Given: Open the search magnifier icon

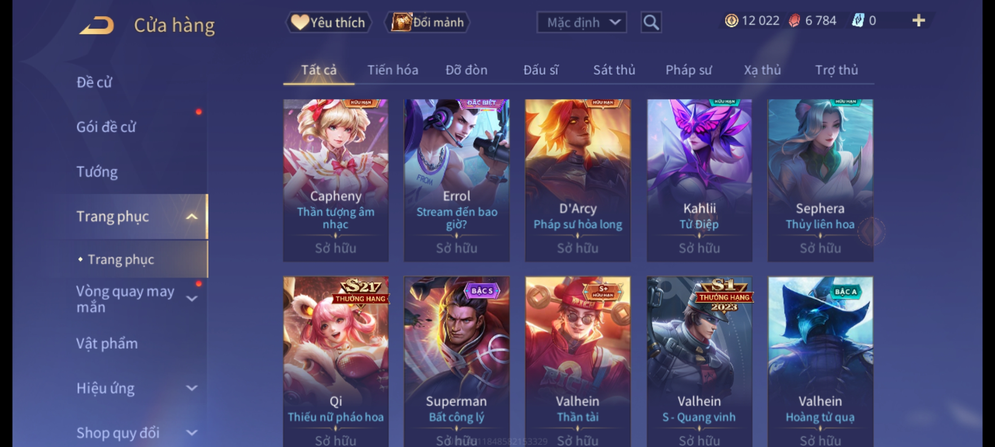Looking at the screenshot, I should click(x=651, y=22).
